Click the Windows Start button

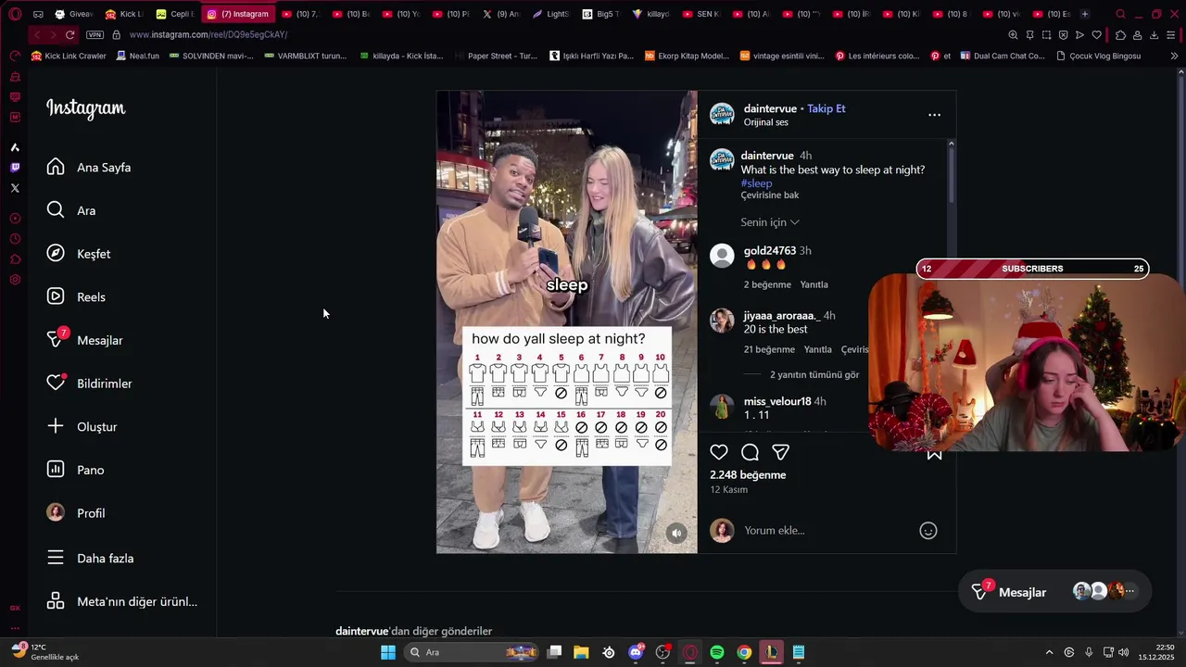tap(388, 652)
